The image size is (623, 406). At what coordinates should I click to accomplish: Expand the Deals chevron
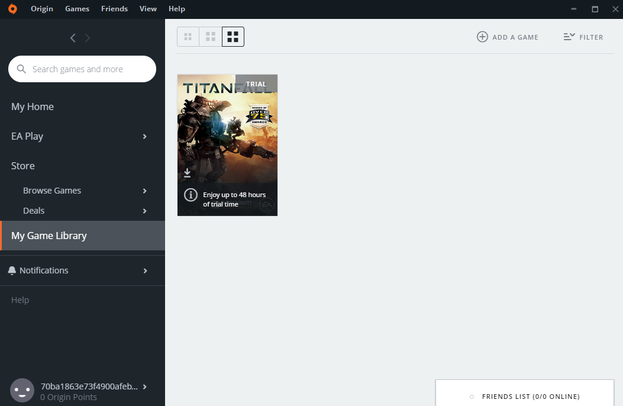[144, 211]
